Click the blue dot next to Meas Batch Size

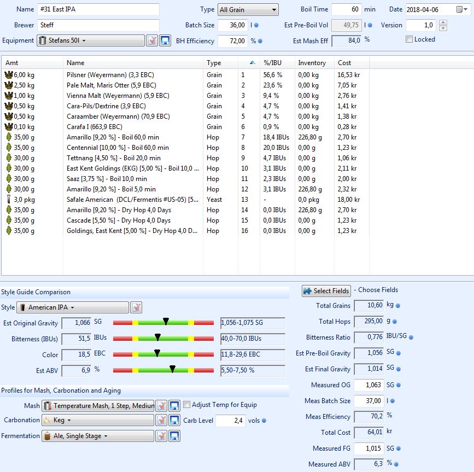click(393, 401)
